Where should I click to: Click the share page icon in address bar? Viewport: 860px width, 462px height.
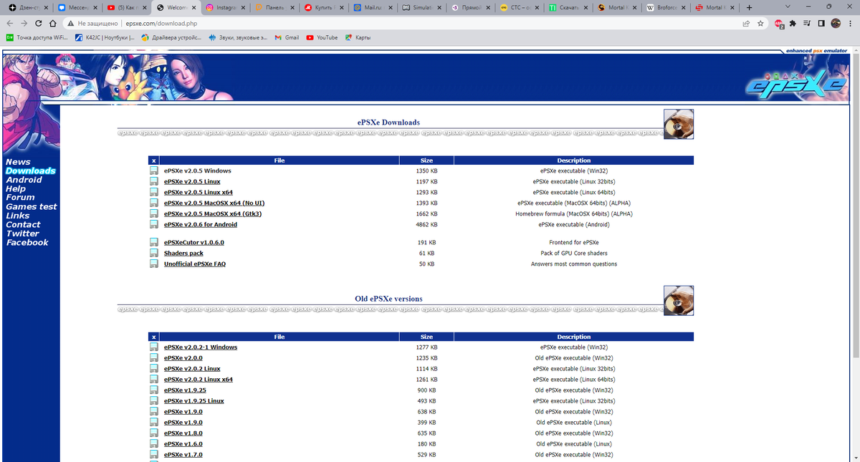746,23
